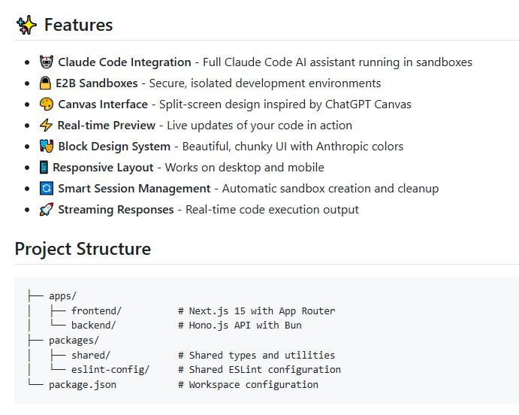Click the bold Claude Code Integration text
The height and width of the screenshot is (415, 519).
[x=125, y=62]
